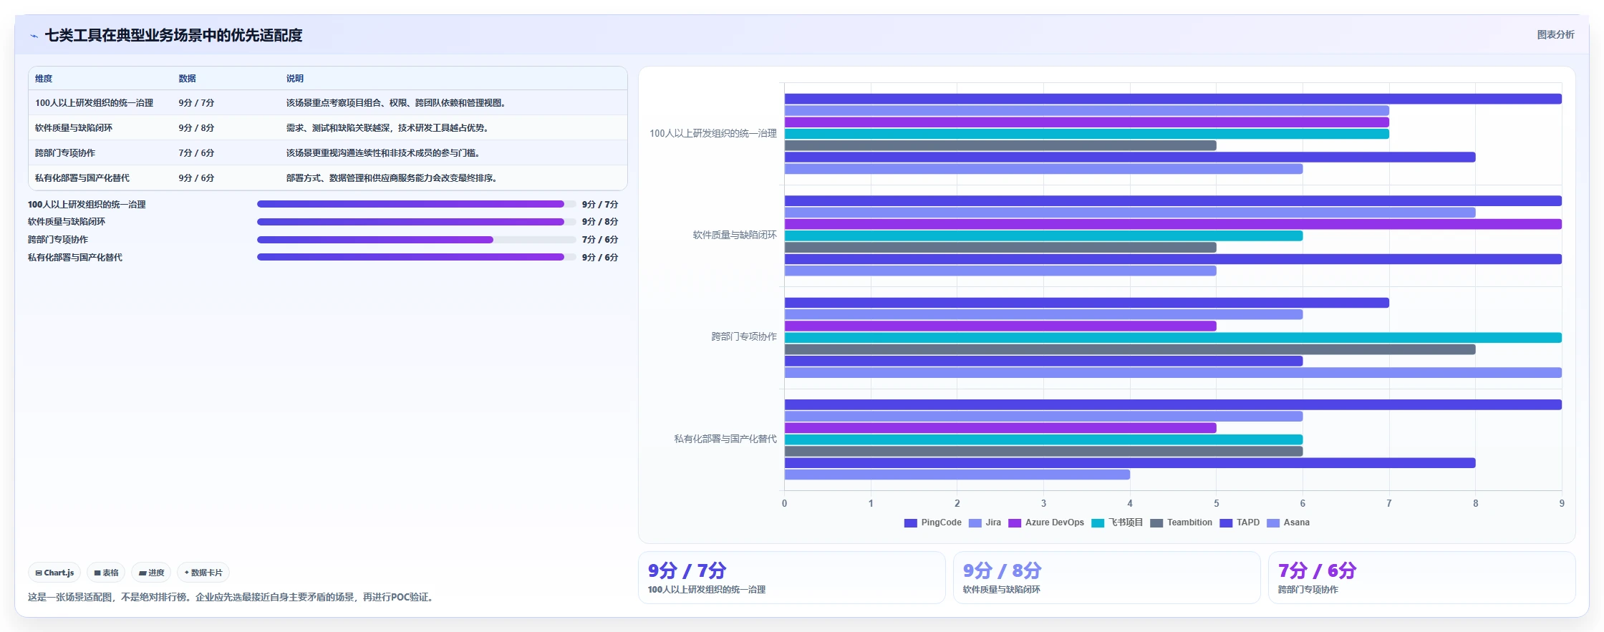Toggle the PingCode legend item
The height and width of the screenshot is (632, 1604).
(933, 522)
